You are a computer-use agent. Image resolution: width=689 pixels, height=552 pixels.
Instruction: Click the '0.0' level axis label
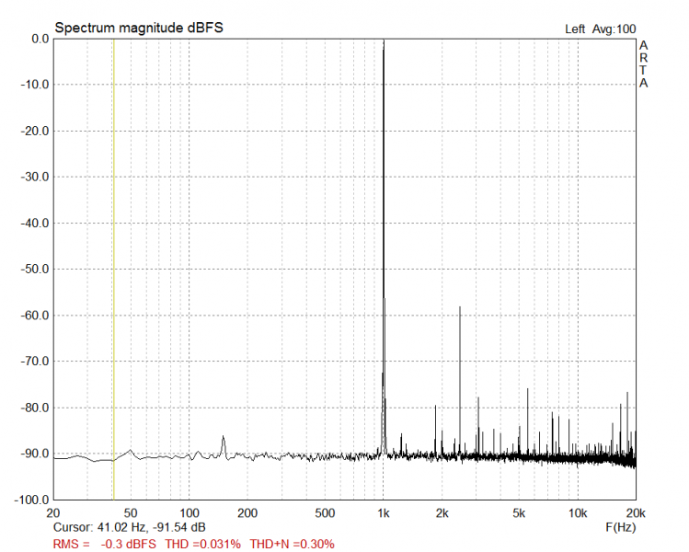(40, 39)
